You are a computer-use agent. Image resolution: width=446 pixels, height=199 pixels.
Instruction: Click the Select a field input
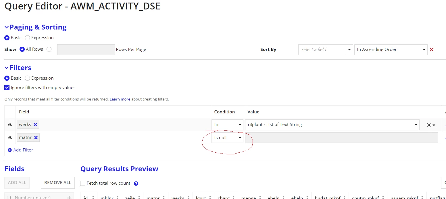(x=322, y=50)
